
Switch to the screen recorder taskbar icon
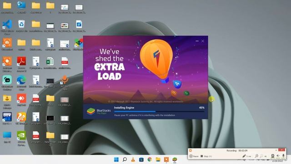point(166,159)
